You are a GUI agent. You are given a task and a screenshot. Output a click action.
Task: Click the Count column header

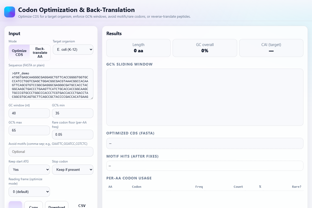[x=238, y=187]
